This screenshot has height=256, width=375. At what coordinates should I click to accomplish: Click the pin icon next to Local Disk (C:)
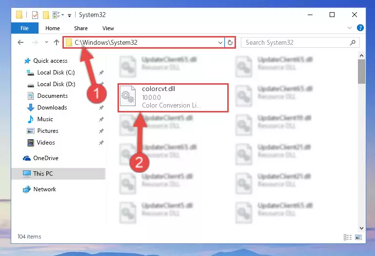(101, 73)
